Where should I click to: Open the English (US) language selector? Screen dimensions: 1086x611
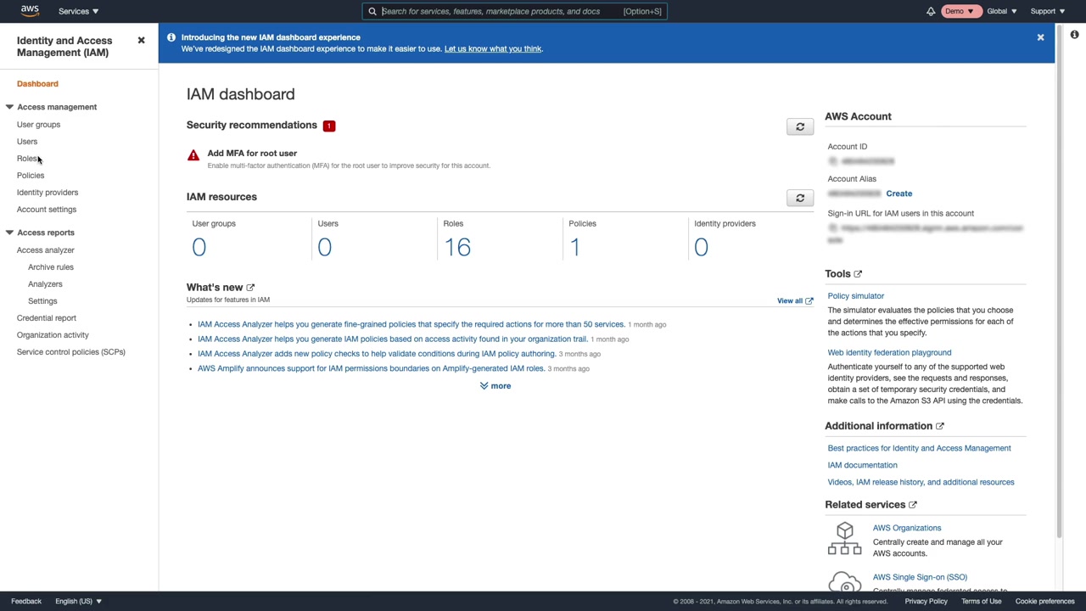click(x=78, y=601)
